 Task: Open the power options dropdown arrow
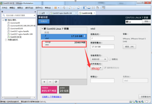(58, 8)
